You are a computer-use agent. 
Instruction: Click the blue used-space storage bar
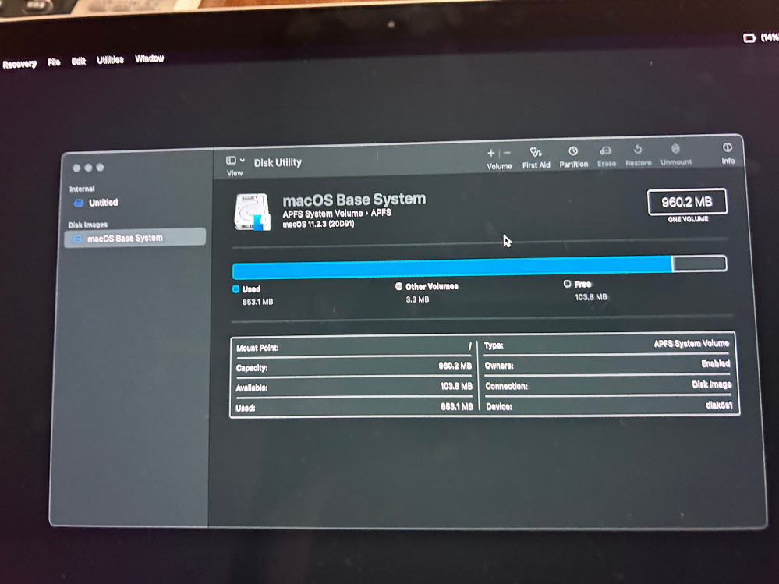(452, 268)
